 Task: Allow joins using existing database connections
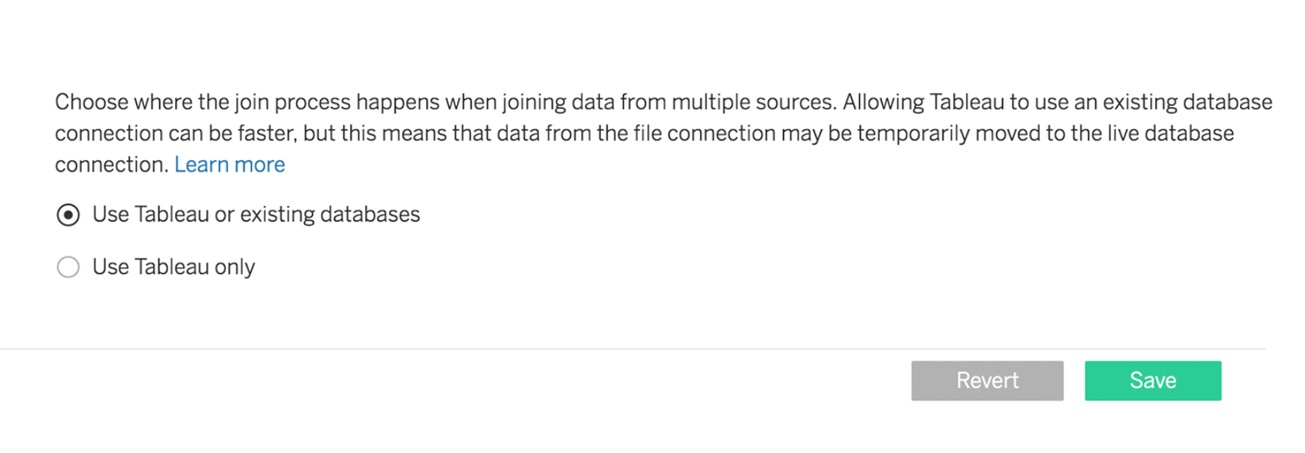click(68, 215)
